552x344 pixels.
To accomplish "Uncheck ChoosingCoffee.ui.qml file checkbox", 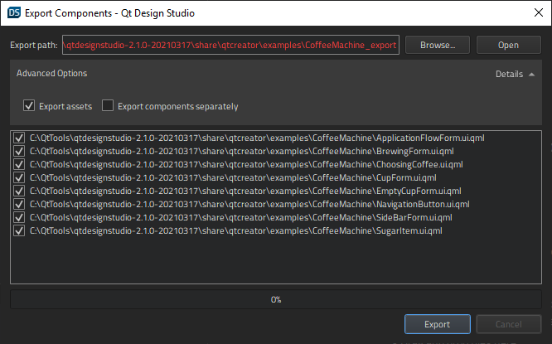I will [x=20, y=165].
